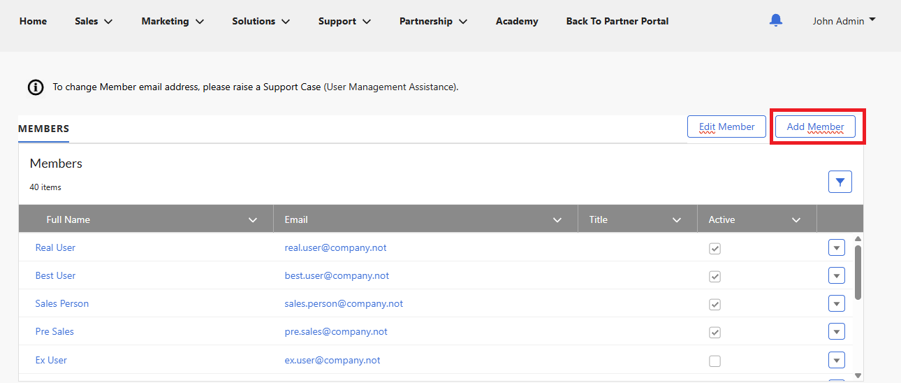Click the info circle icon beside the notice
Viewport: 901px width, 383px height.
coord(35,87)
